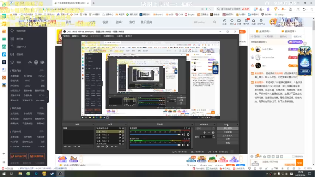Open 麦克风/Aux settings gear in mixer
315x177 pixels.
(188, 145)
